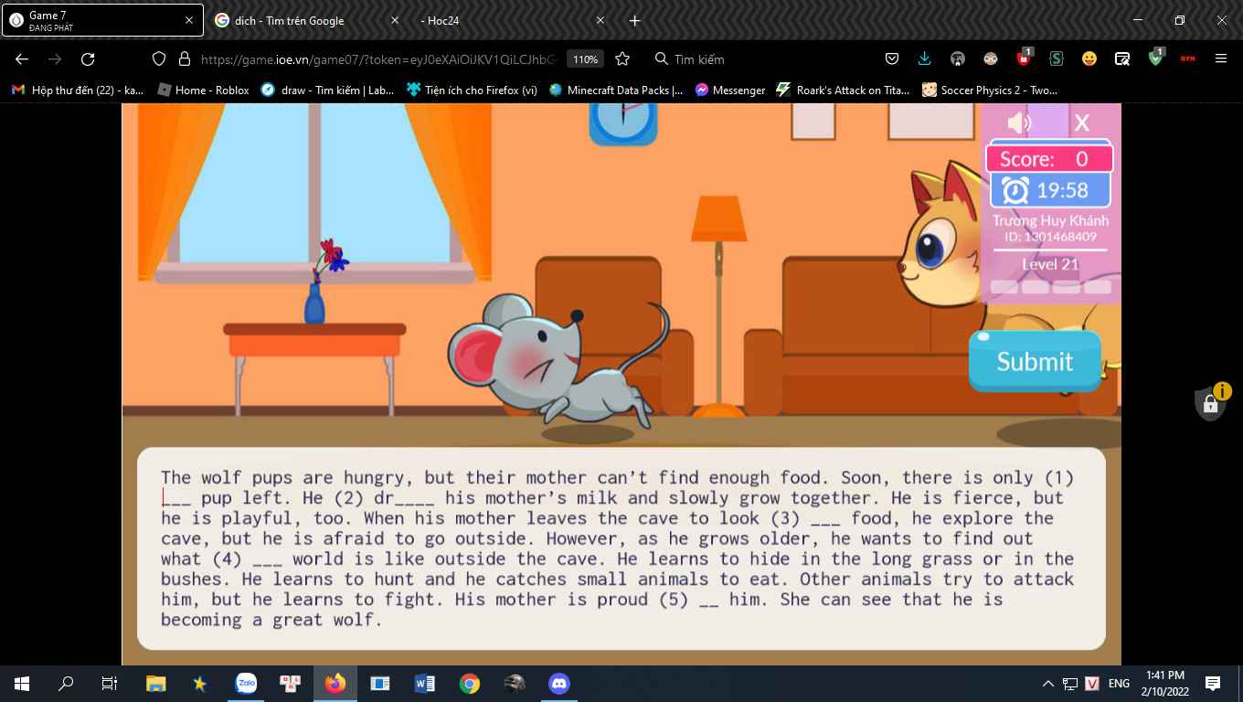The height and width of the screenshot is (702, 1243).
Task: Bookmark this page with the star
Action: tap(622, 58)
